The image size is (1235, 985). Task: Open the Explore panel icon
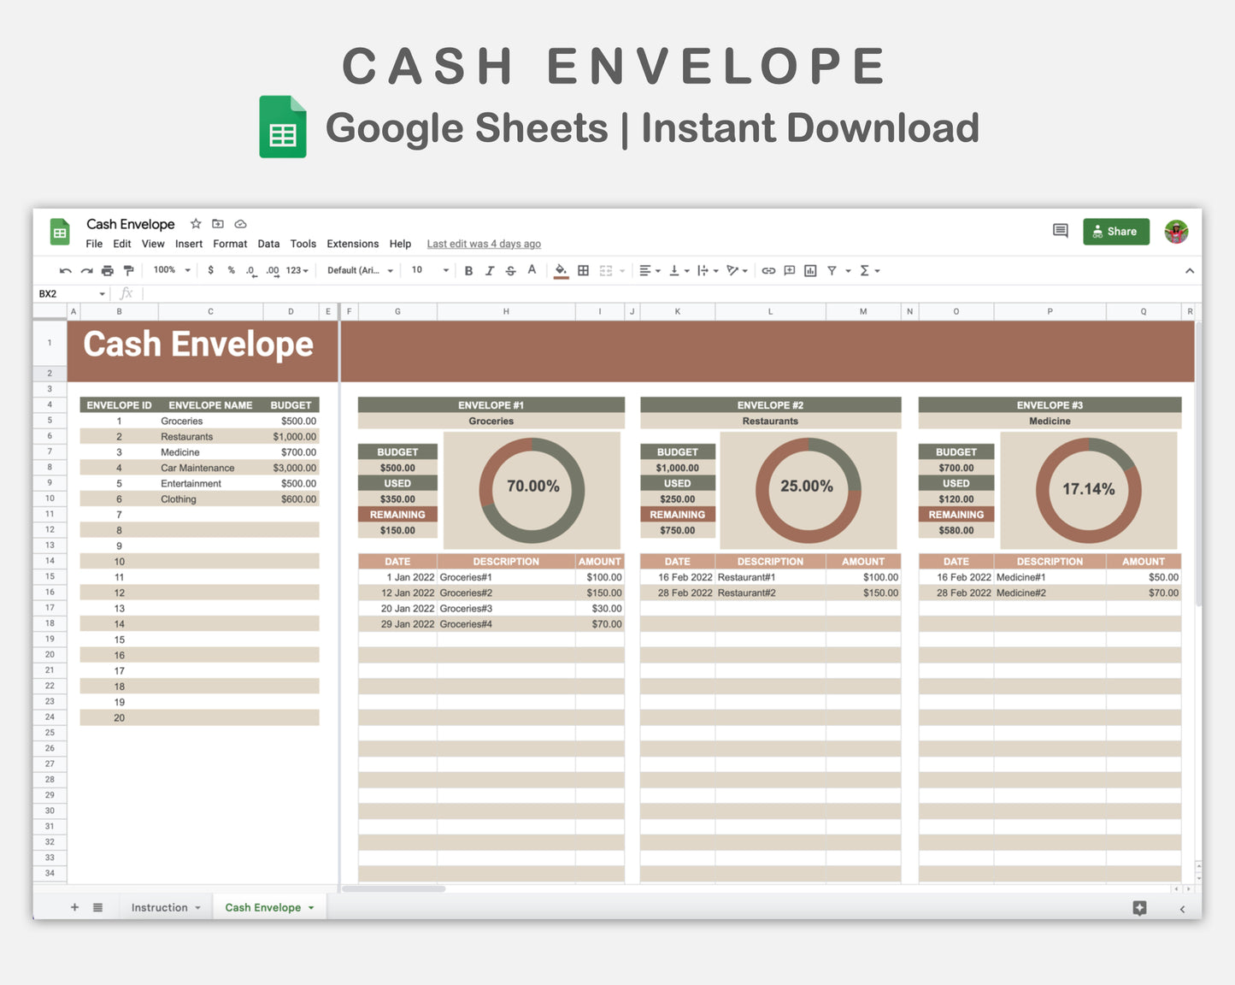tap(1139, 908)
